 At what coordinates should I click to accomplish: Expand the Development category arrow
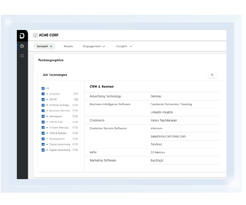coord(47,139)
